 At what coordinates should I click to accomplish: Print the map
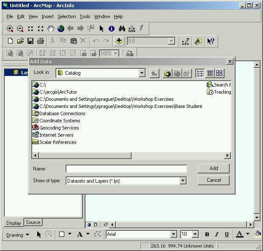pyautogui.click(x=41, y=41)
